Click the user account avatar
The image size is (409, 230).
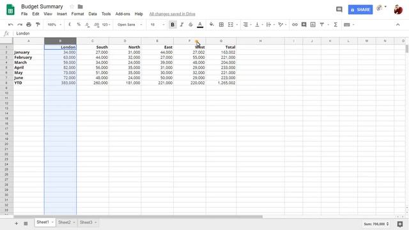[398, 10]
